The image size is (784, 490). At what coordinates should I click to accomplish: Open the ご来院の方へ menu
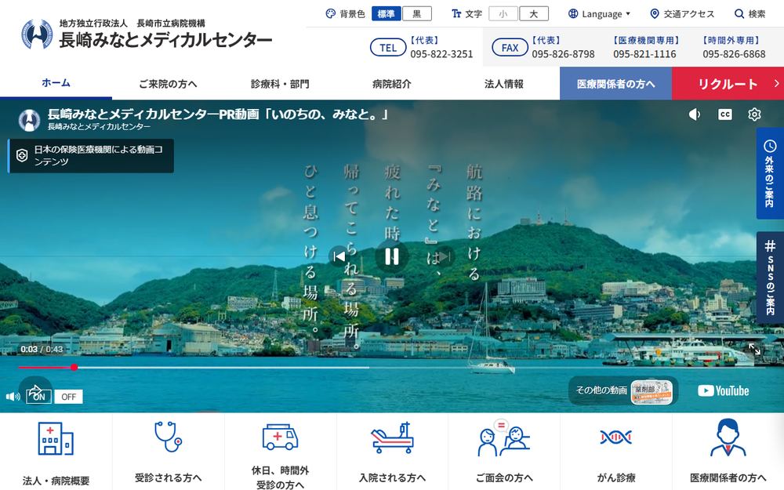[x=168, y=84]
